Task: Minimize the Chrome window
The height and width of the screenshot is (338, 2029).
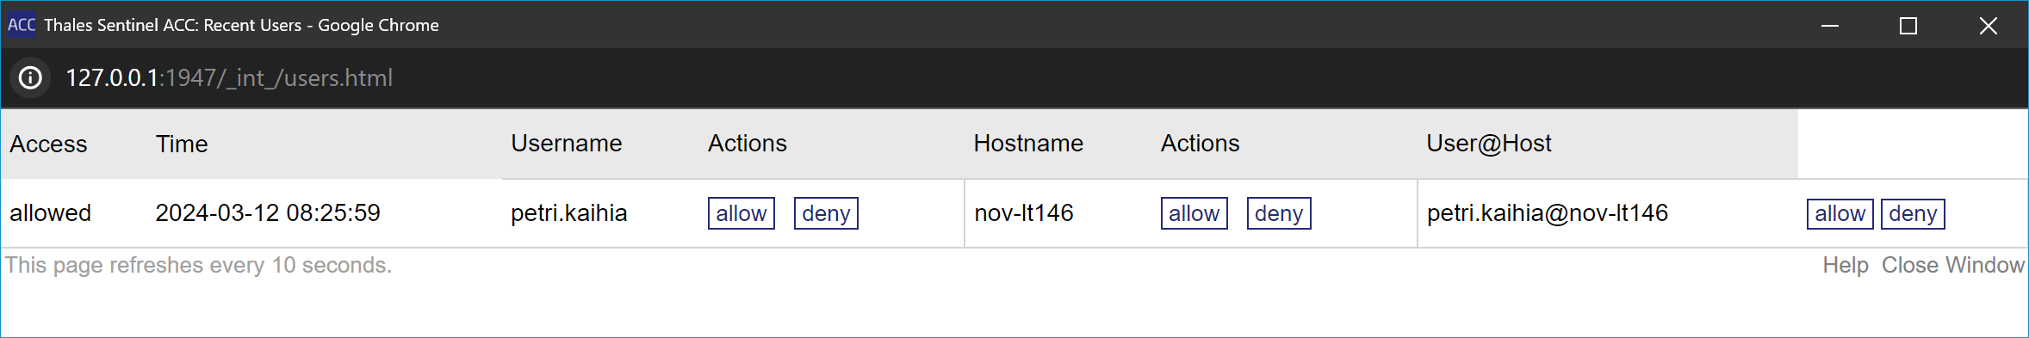Action: coord(1830,26)
